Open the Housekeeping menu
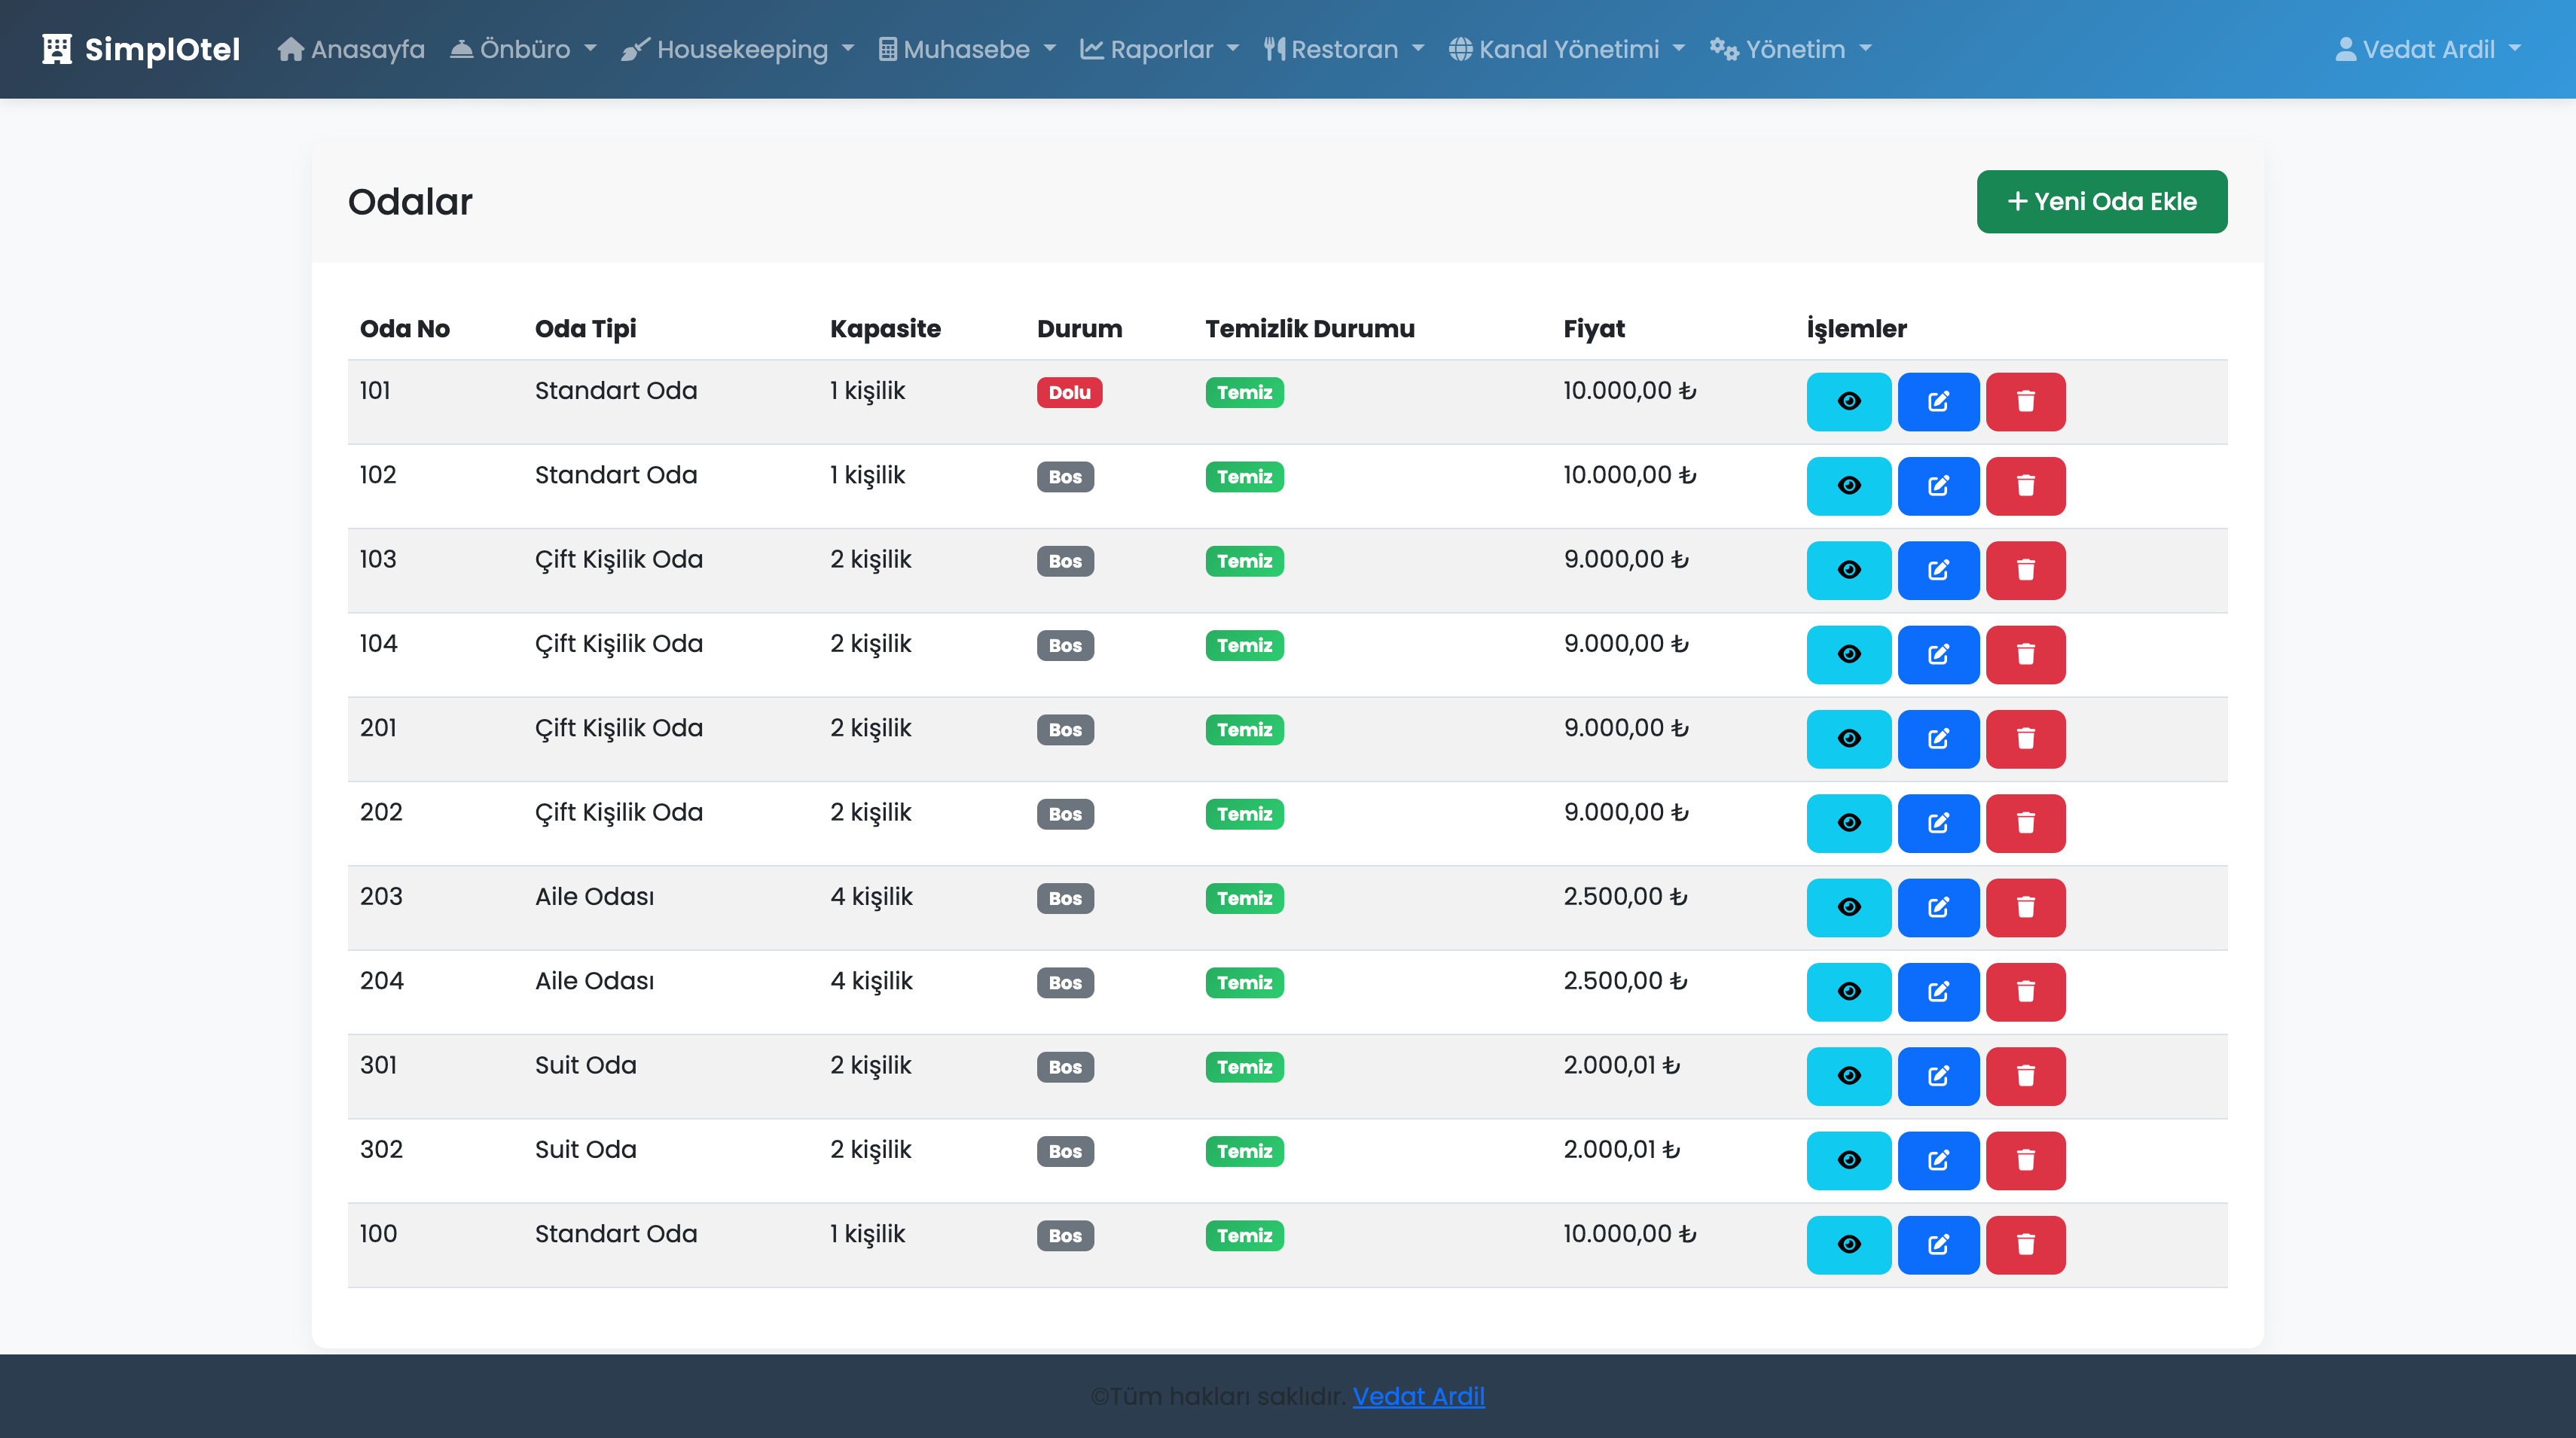 [738, 49]
